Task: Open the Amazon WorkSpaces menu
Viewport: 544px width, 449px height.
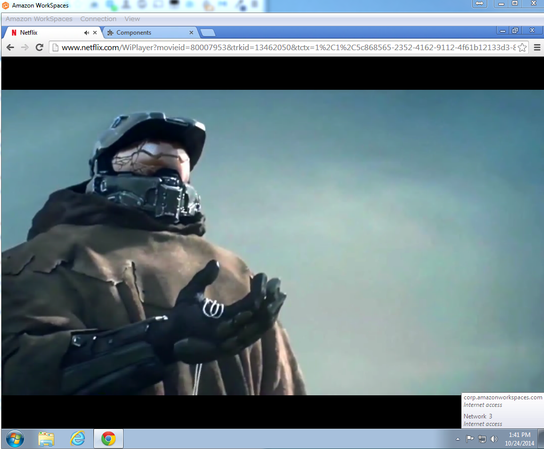Action: coord(39,19)
